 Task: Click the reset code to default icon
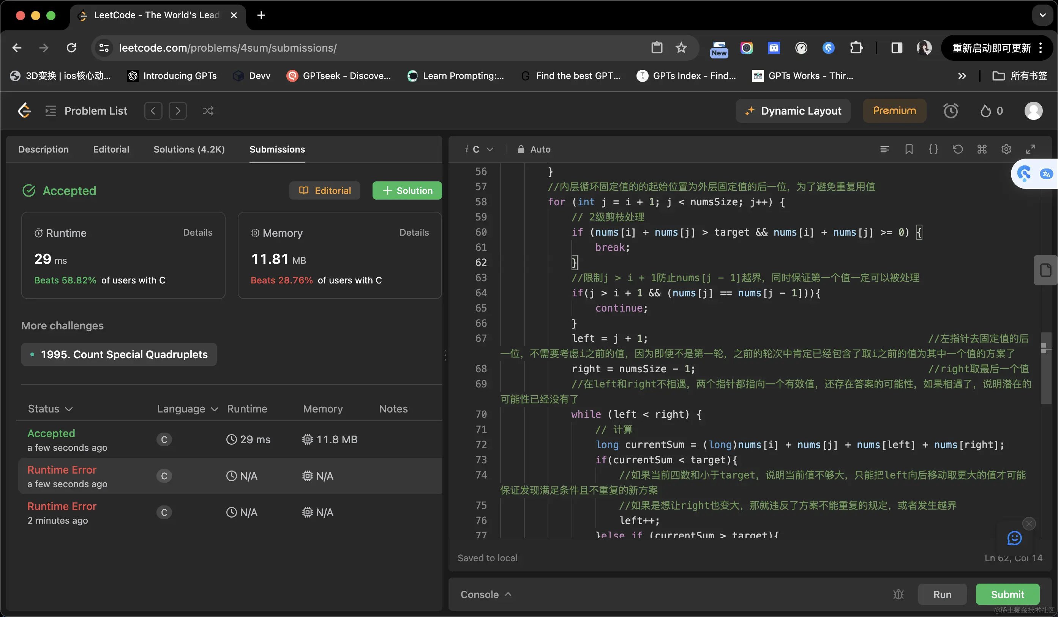pyautogui.click(x=957, y=149)
